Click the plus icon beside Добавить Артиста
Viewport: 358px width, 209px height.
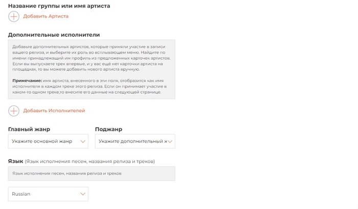point(14,16)
